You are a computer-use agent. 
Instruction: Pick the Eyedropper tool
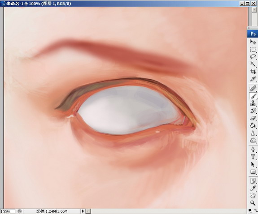[253, 188]
